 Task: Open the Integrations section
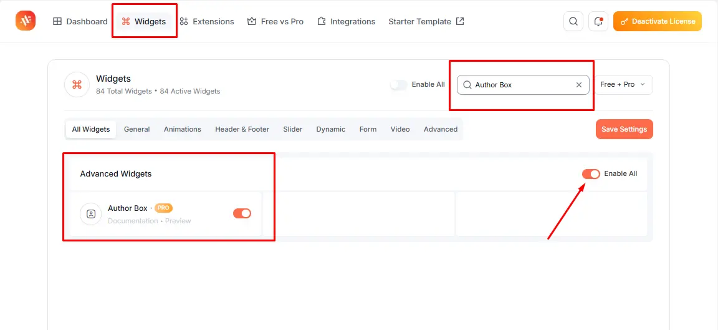(x=346, y=22)
